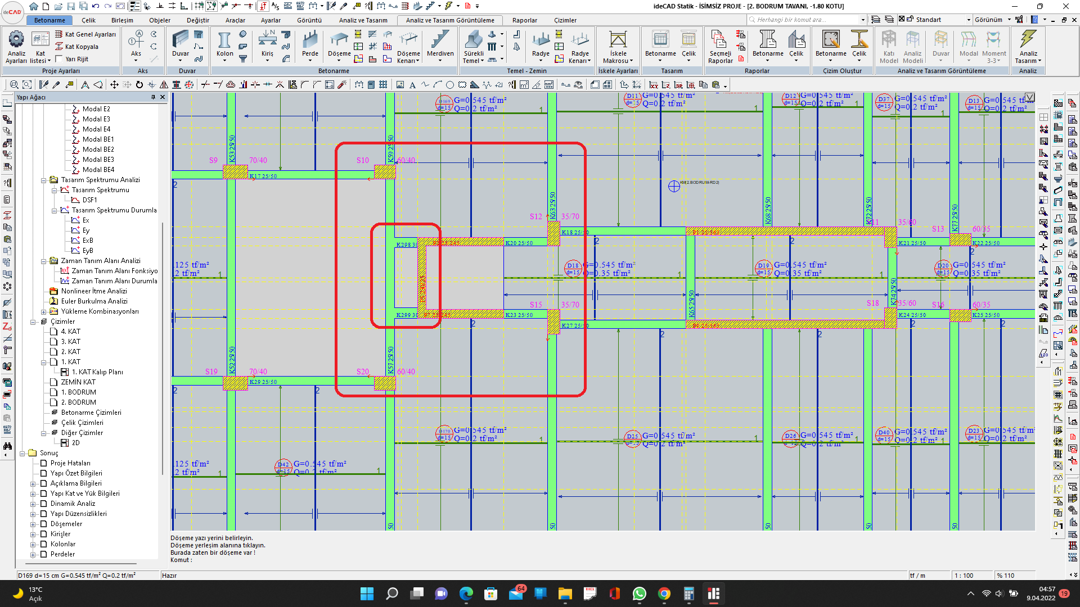
Task: Switch to the Birleşim ribbon tab
Action: coord(122,20)
